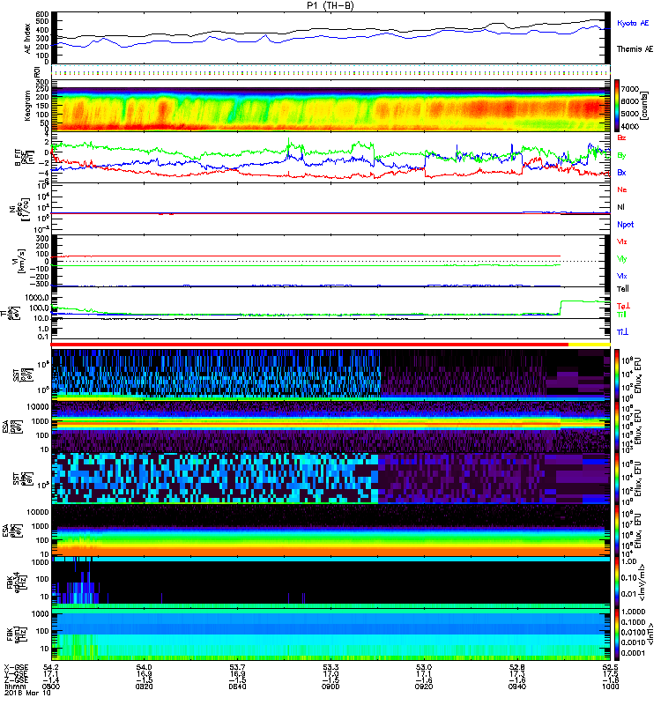
Task: Select the Themis AE legend label
Action: pos(635,49)
